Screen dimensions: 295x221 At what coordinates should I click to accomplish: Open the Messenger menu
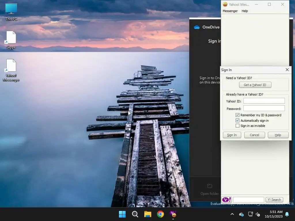[x=230, y=11]
